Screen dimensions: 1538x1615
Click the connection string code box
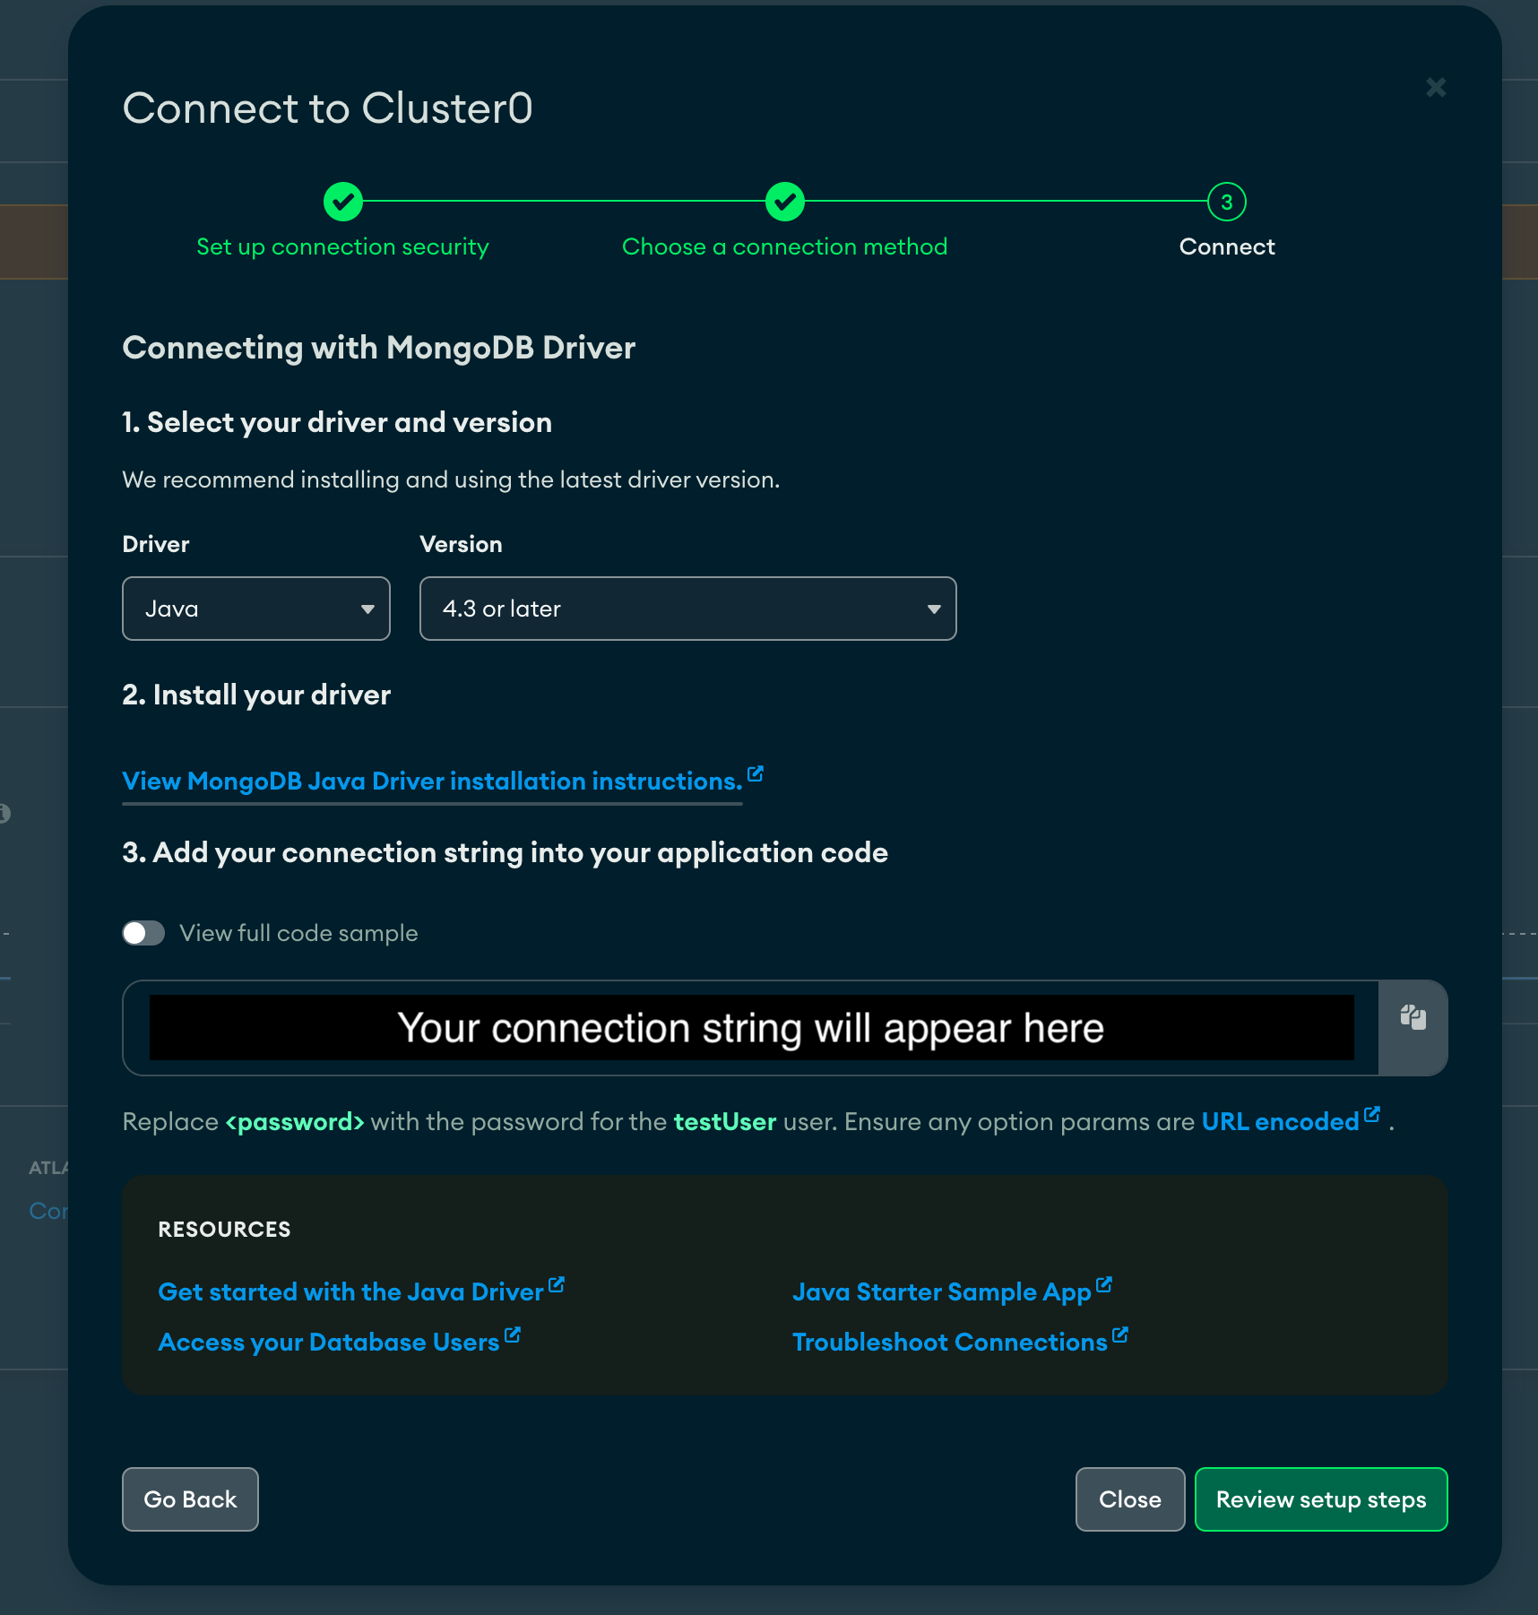751,1028
